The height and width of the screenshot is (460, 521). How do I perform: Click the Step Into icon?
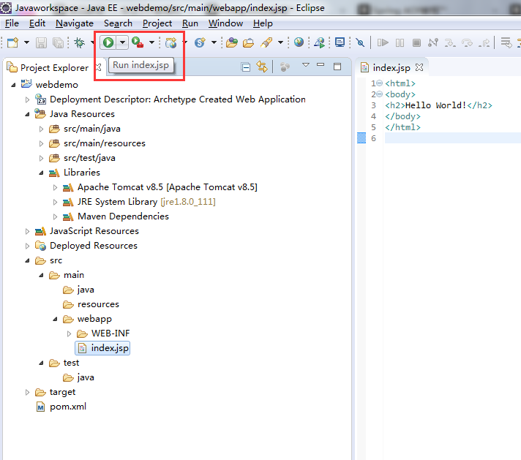tap(450, 42)
